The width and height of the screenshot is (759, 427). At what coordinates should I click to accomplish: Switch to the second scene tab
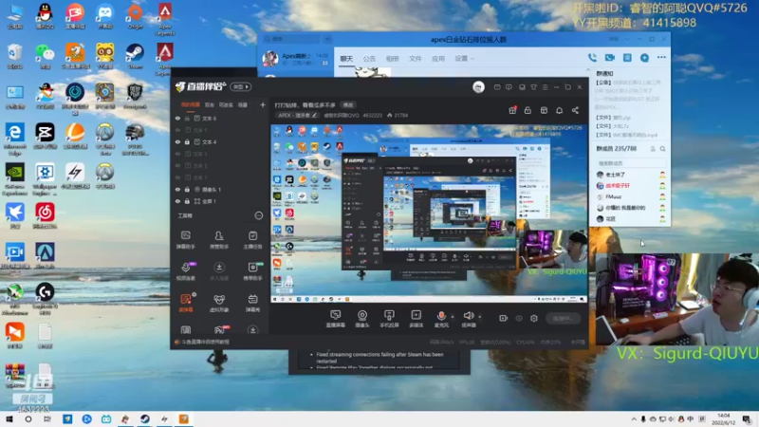[209, 104]
